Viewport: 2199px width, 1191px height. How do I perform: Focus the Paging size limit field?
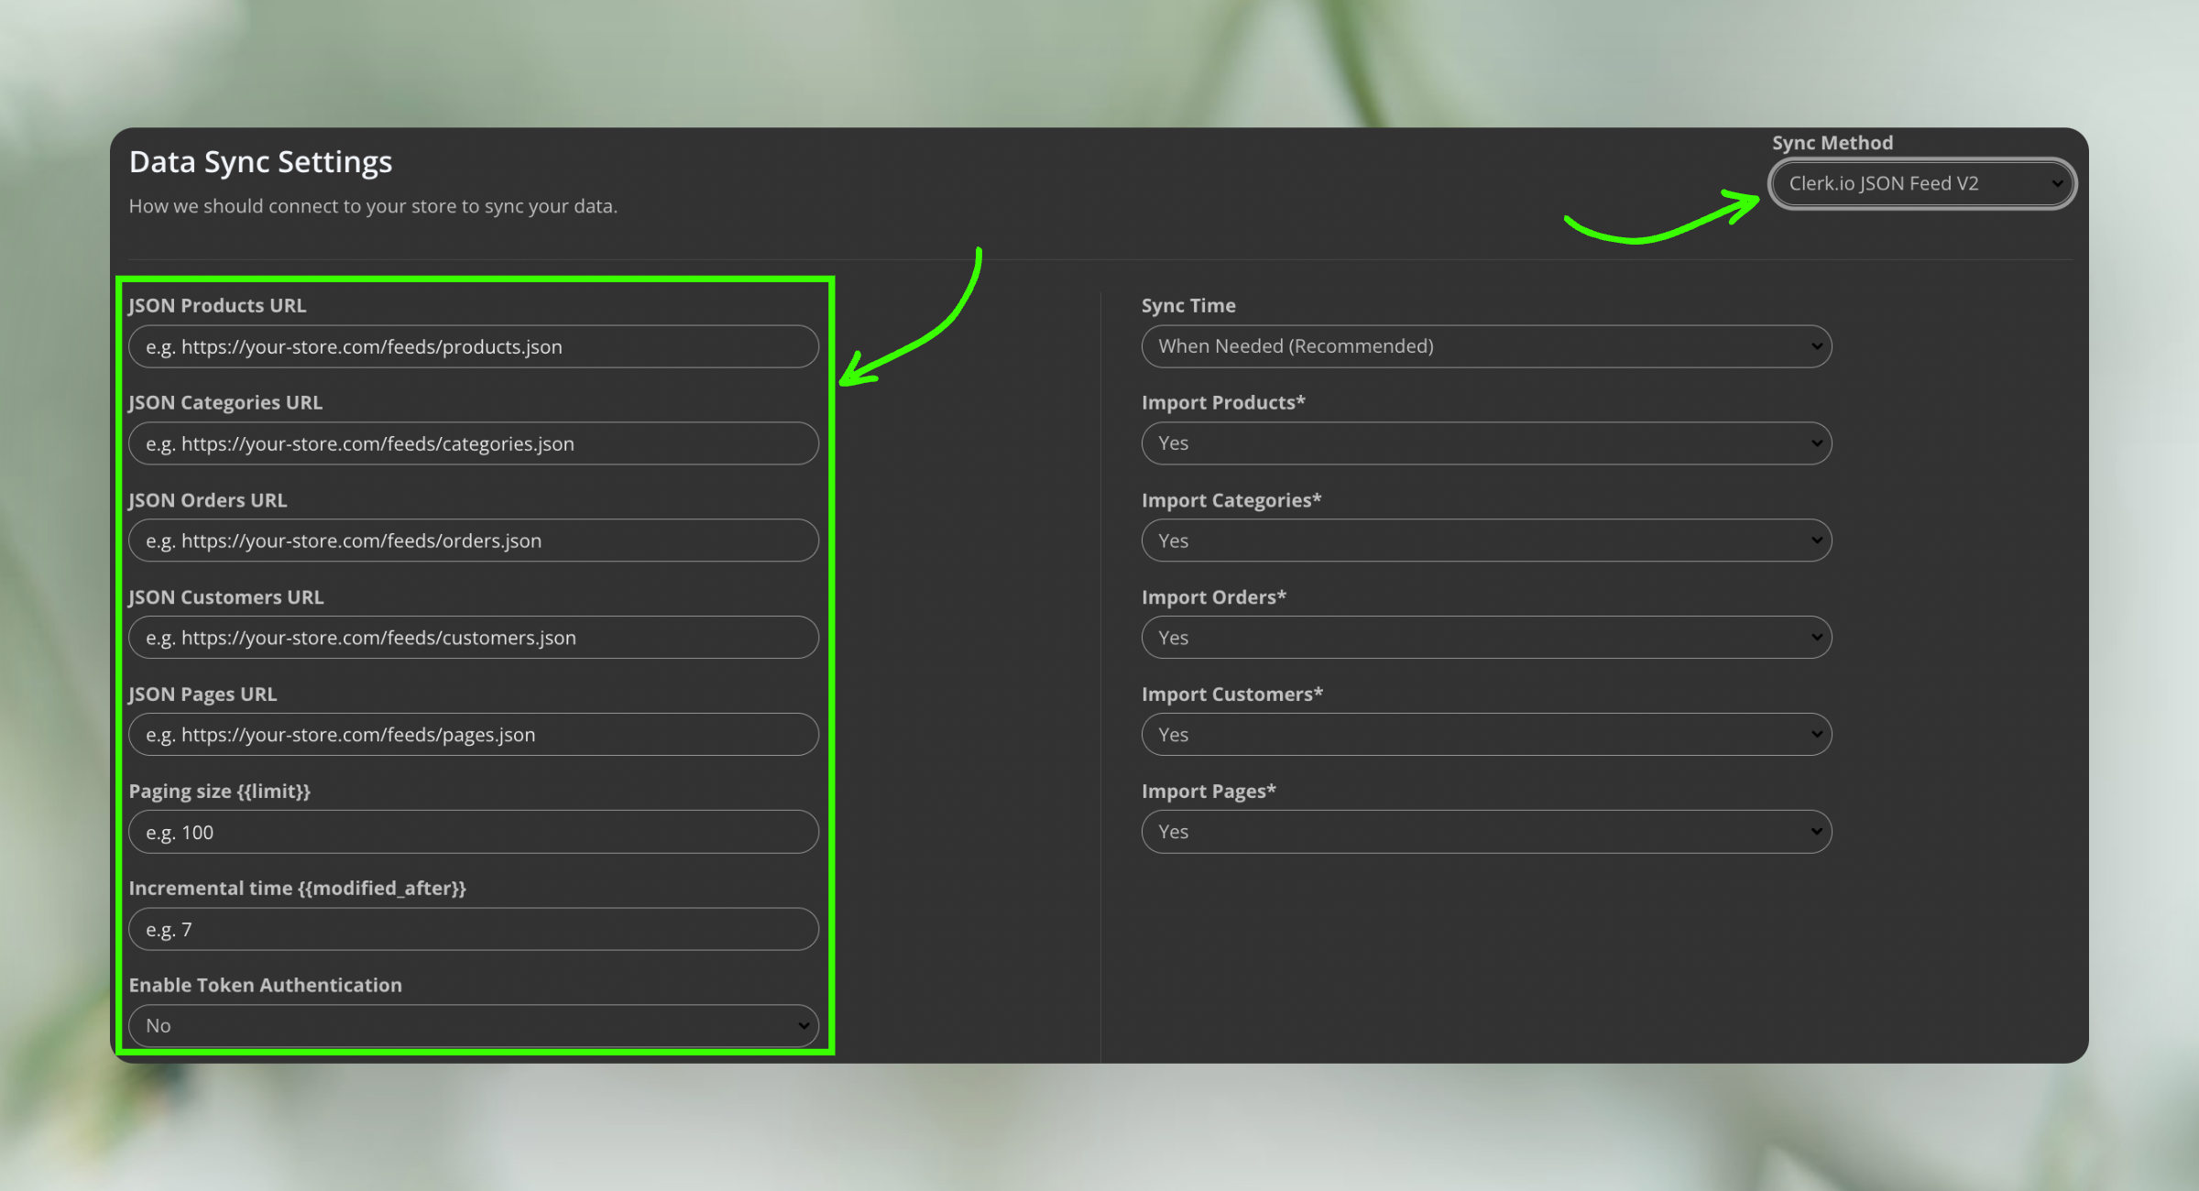pyautogui.click(x=473, y=833)
